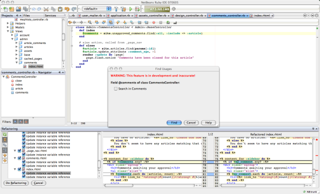Click the orange Undo arrow icon

(67, 9)
